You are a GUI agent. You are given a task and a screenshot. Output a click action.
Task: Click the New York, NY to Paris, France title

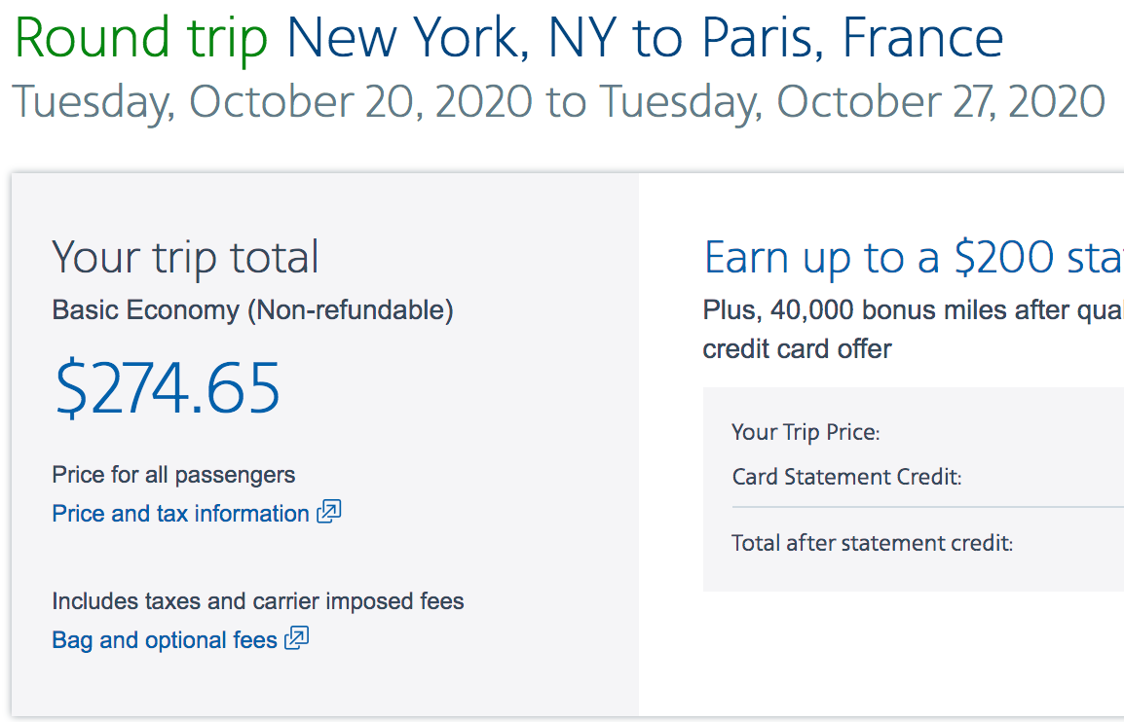coord(645,38)
